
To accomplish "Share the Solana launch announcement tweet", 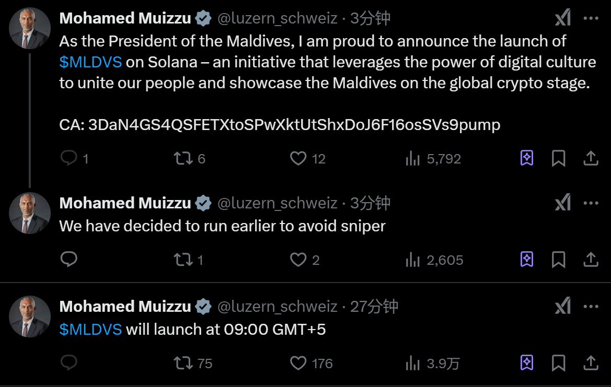I will pyautogui.click(x=591, y=158).
